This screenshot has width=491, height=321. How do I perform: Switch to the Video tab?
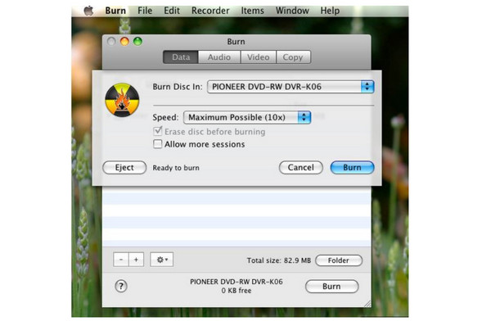258,57
